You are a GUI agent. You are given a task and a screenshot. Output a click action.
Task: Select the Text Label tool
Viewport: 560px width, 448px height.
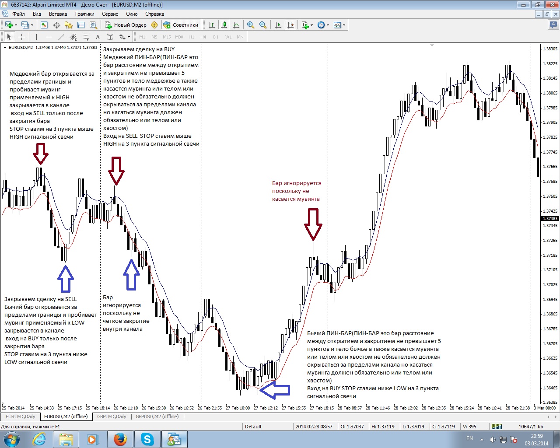(x=110, y=37)
